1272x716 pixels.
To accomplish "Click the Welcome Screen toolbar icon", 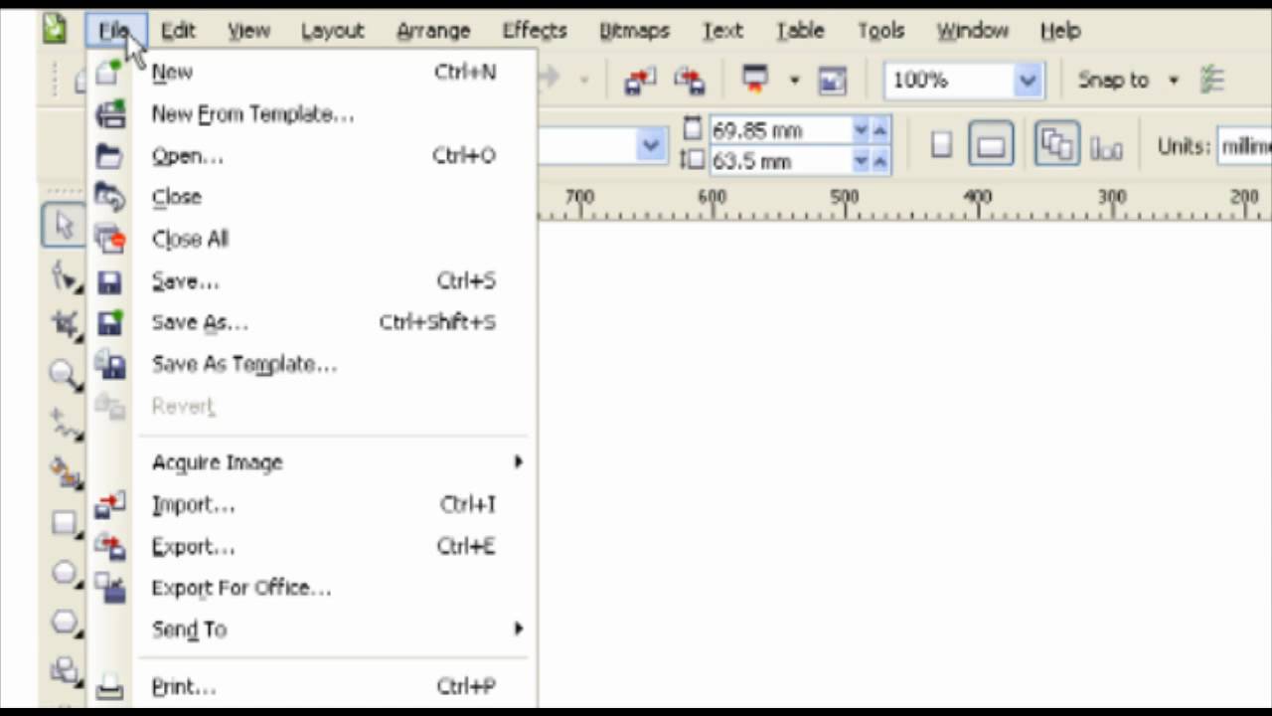I will [833, 81].
